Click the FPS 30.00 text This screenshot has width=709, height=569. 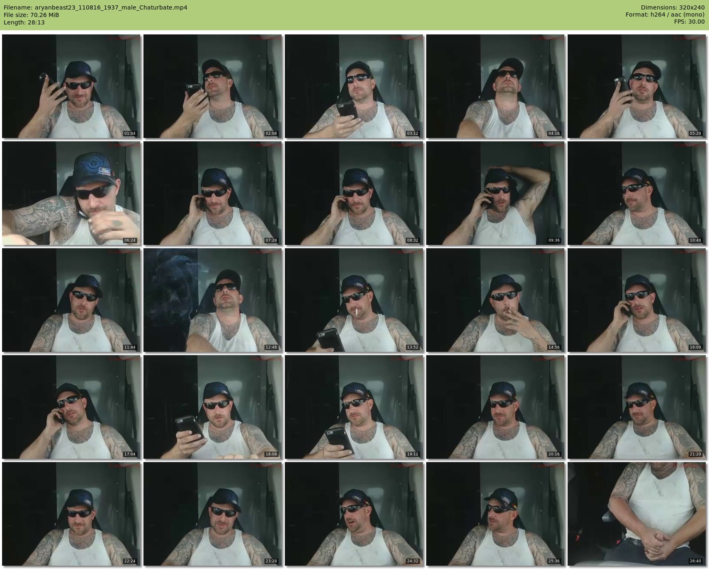[x=689, y=22]
